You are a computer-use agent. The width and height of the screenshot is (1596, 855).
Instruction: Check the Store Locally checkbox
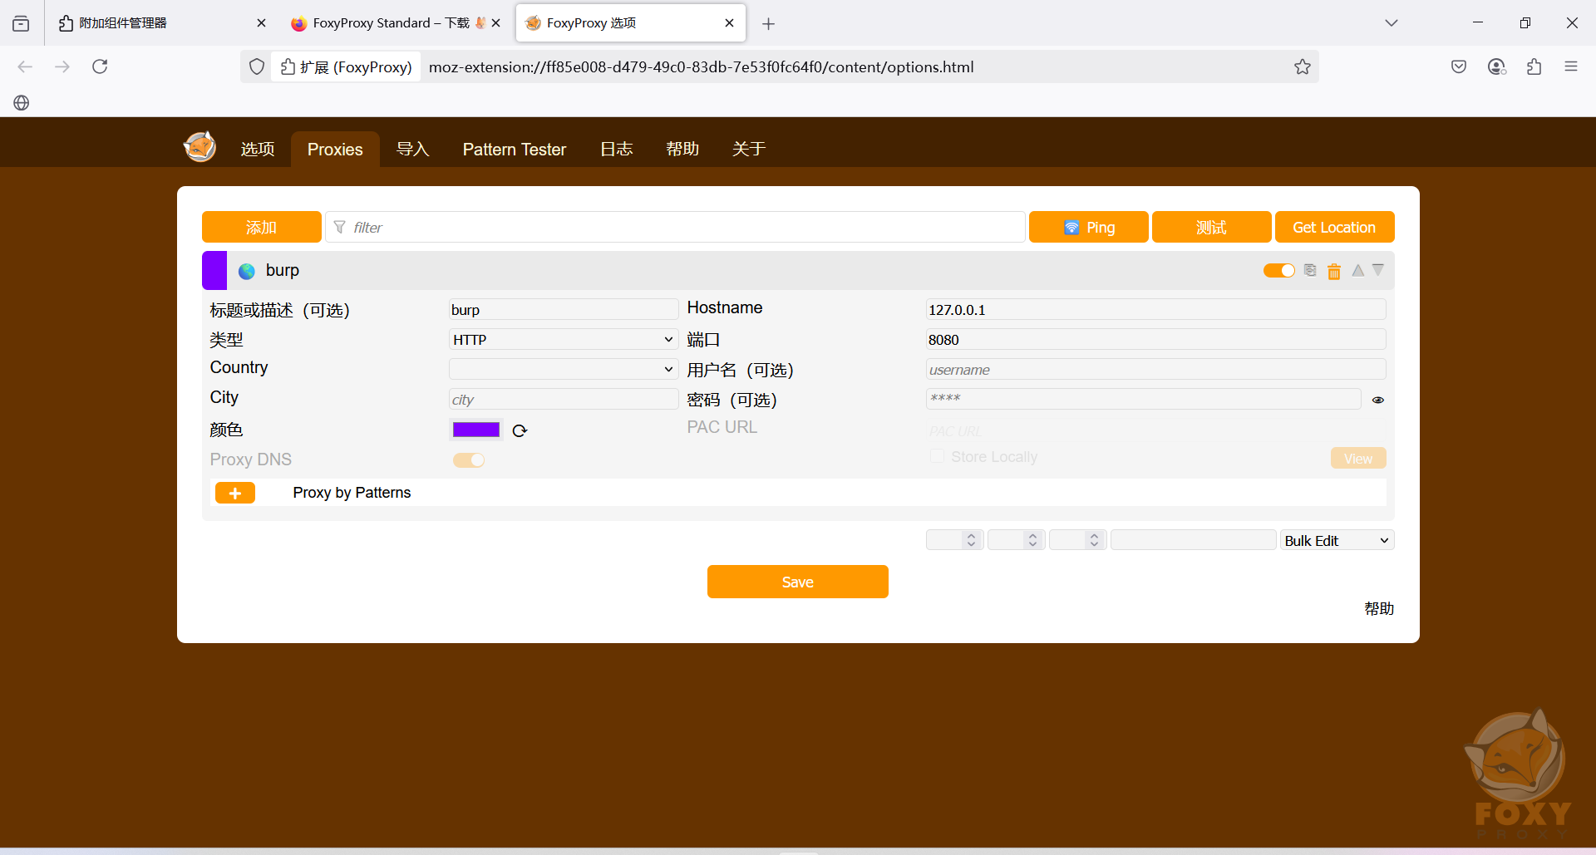pyautogui.click(x=937, y=456)
